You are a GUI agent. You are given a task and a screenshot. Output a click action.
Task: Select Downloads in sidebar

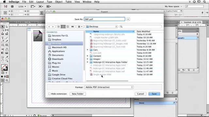click(57, 59)
